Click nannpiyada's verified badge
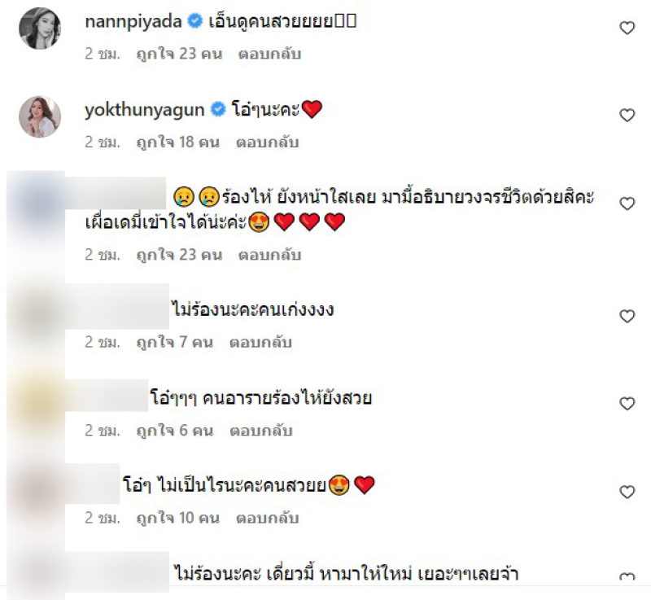The image size is (651, 600). pyautogui.click(x=194, y=21)
